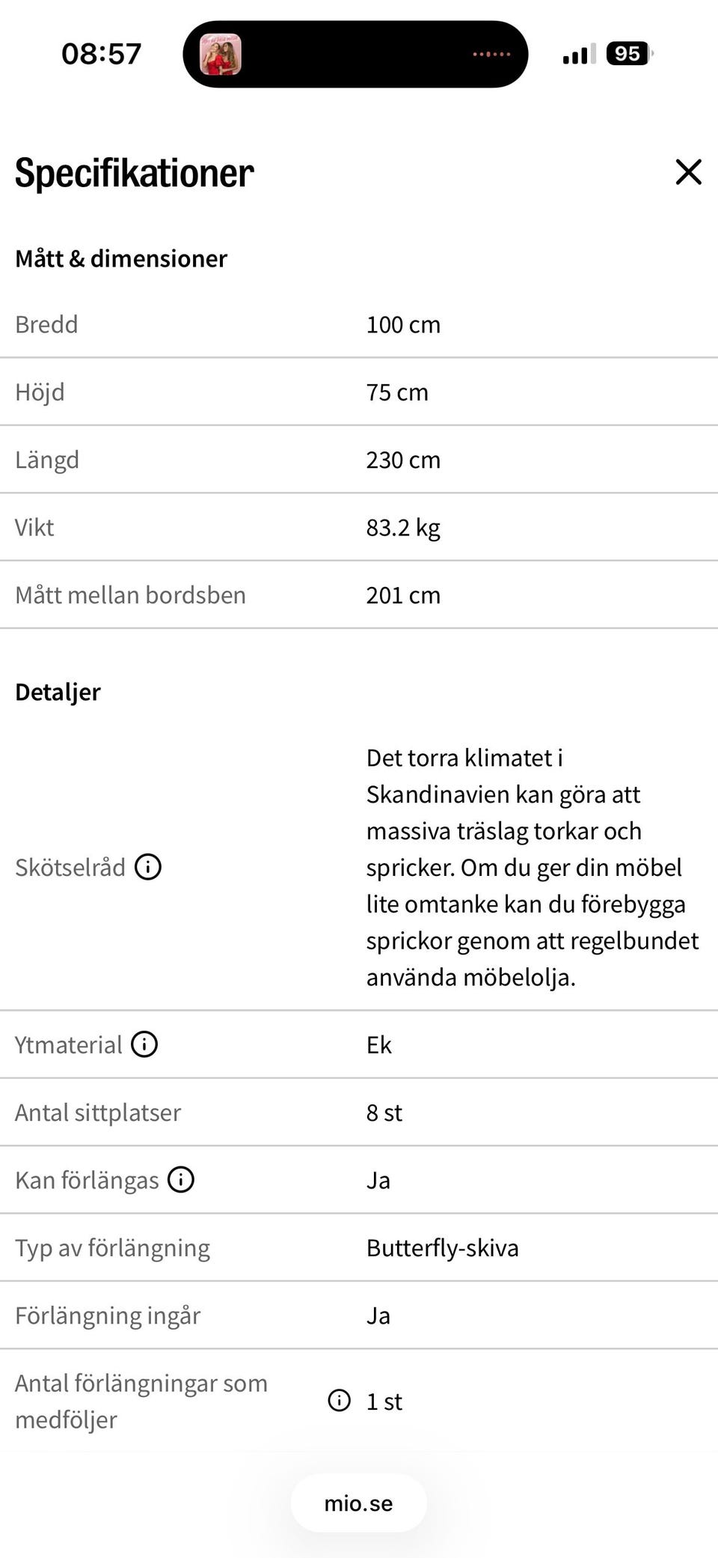Viewport: 718px width, 1558px height.
Task: Tap the Skötselråd care advice paragraph
Action: [533, 868]
